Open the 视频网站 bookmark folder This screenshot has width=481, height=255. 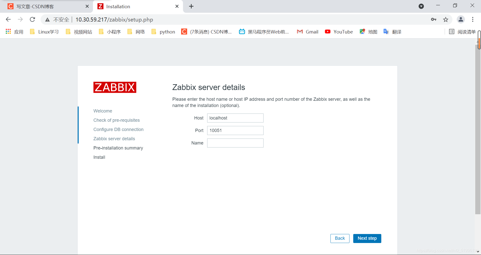[x=79, y=32]
